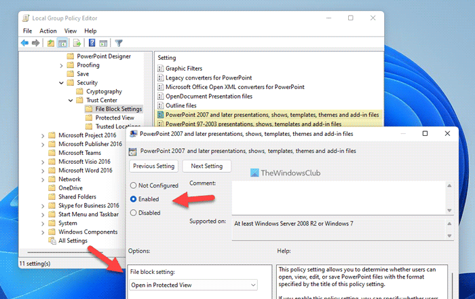Open the Action menu
This screenshot has height=299, width=475.
click(48, 31)
